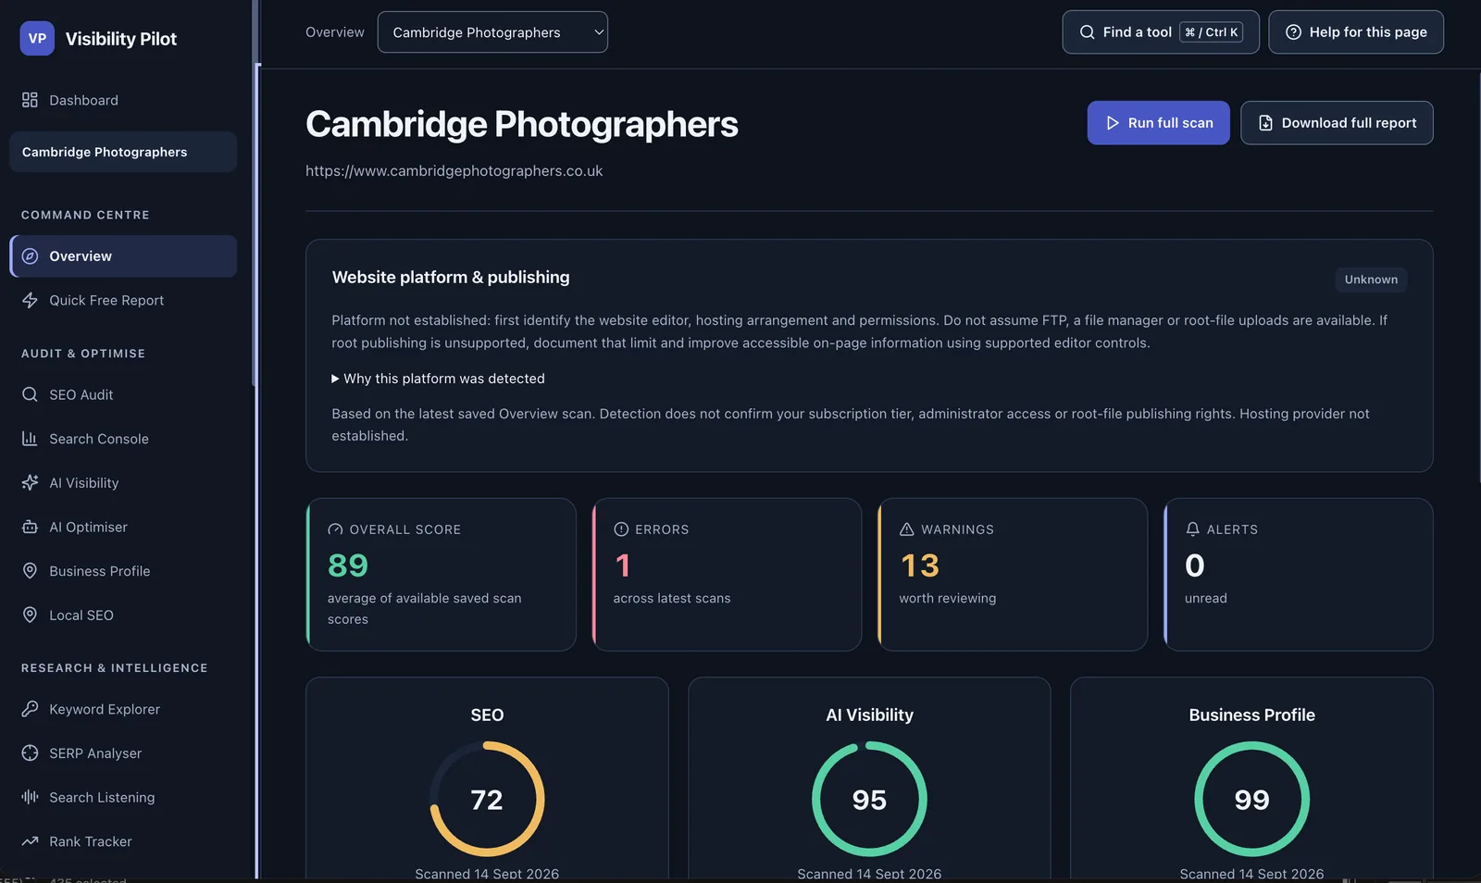Screen dimensions: 1481x883
Task: Click the Overall Score value 89
Action: point(348,566)
